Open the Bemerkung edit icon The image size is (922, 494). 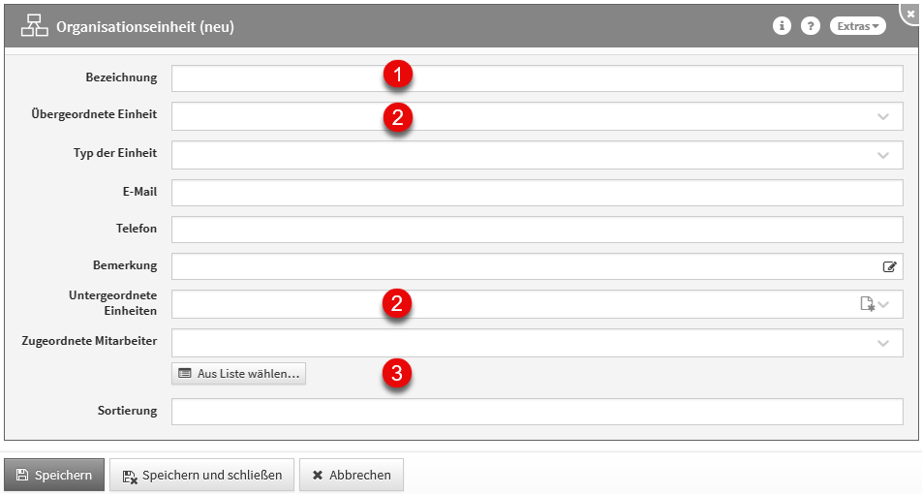coord(889,266)
